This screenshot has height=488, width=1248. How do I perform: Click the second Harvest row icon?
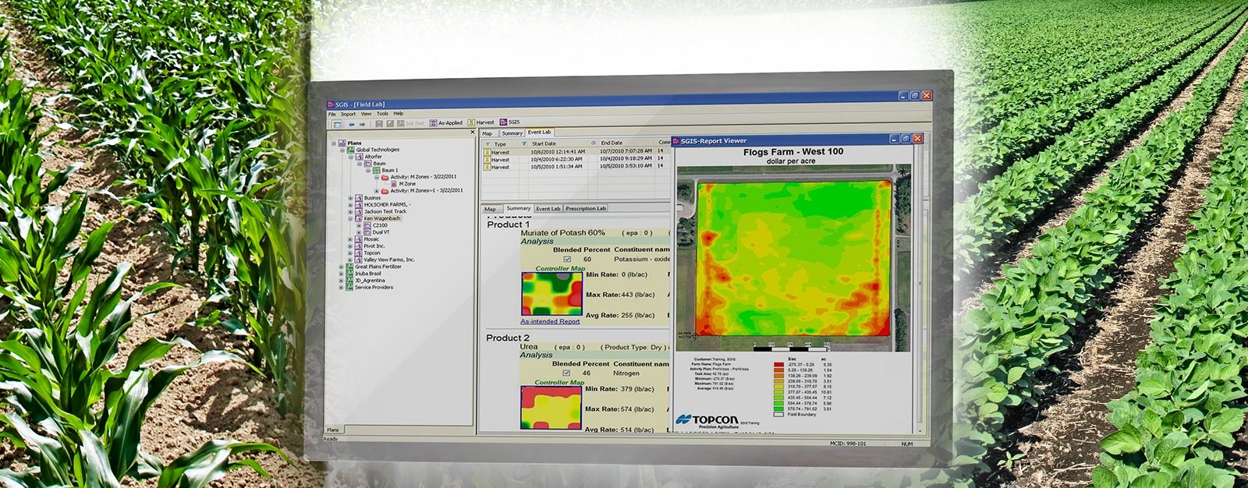coord(487,160)
